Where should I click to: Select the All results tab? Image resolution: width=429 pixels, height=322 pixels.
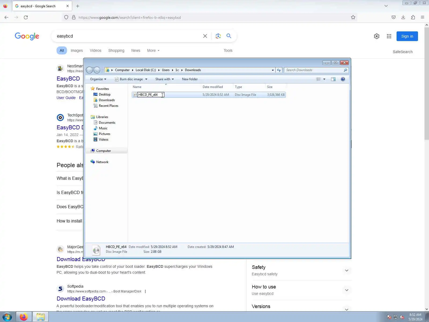[62, 50]
